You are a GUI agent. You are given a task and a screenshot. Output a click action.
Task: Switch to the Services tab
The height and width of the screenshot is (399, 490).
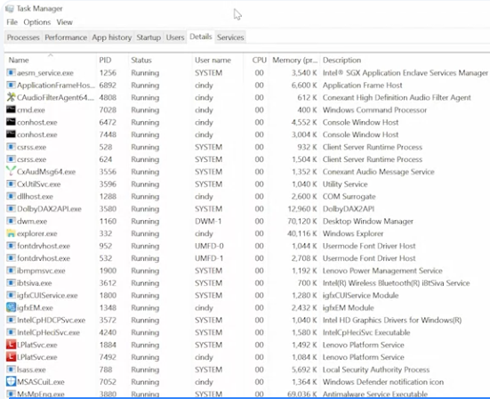pos(230,37)
